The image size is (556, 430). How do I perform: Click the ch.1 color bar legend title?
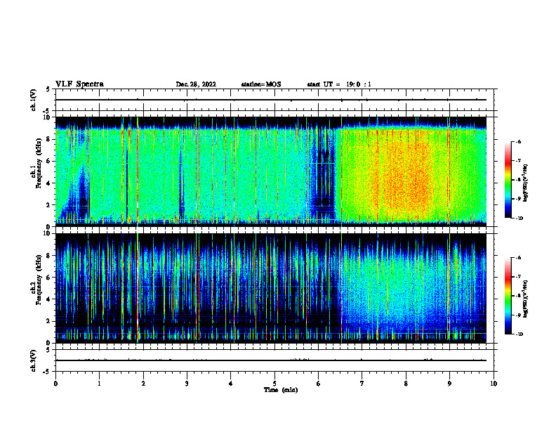(525, 183)
